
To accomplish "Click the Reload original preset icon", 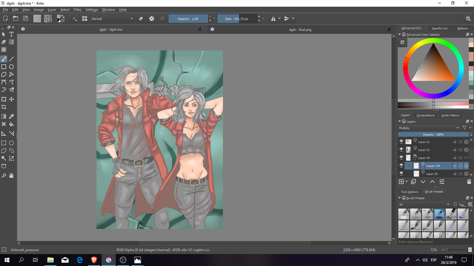I will pyautogui.click(x=162, y=18).
